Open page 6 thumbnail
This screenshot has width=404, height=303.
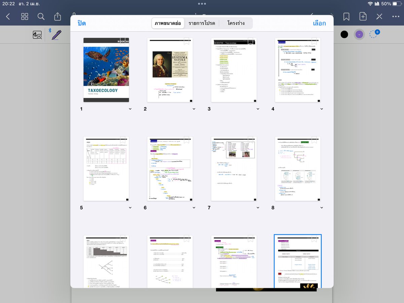click(x=170, y=168)
